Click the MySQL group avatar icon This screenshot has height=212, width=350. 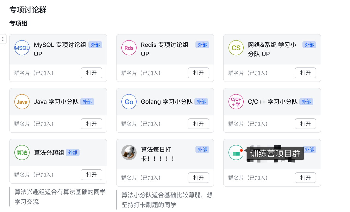point(22,48)
